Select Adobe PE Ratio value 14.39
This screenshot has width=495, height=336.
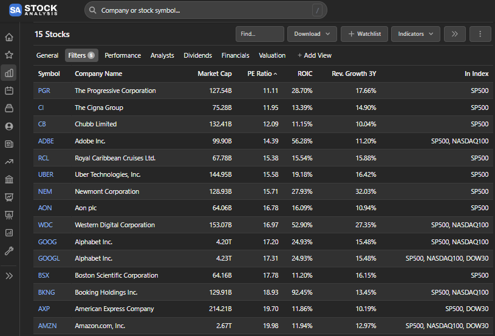coord(270,141)
